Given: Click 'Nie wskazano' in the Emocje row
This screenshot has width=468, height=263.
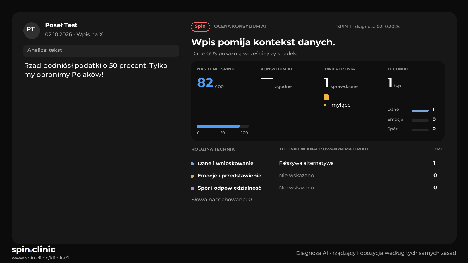Looking at the screenshot, I should (297, 175).
